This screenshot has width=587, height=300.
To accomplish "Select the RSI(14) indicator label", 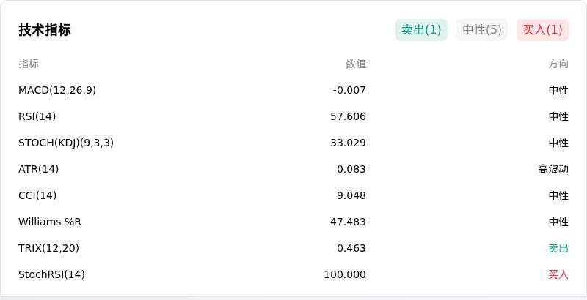I will (37, 116).
